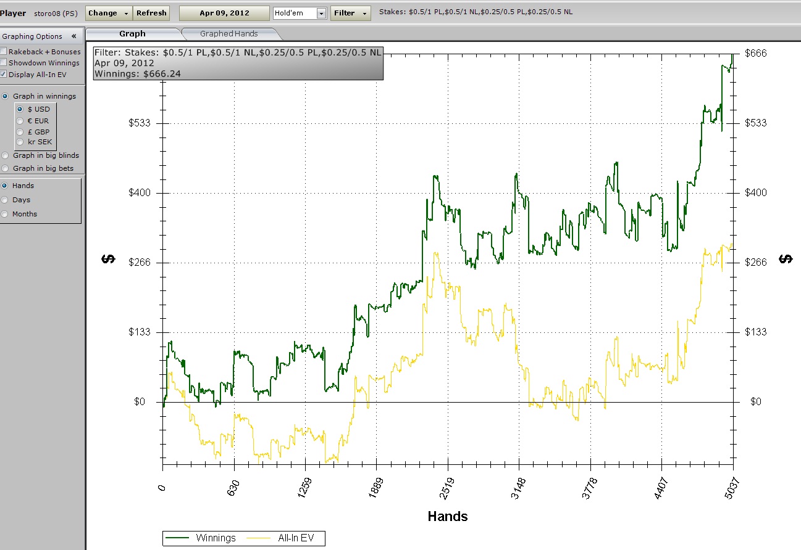Select the Graph tab

(132, 34)
